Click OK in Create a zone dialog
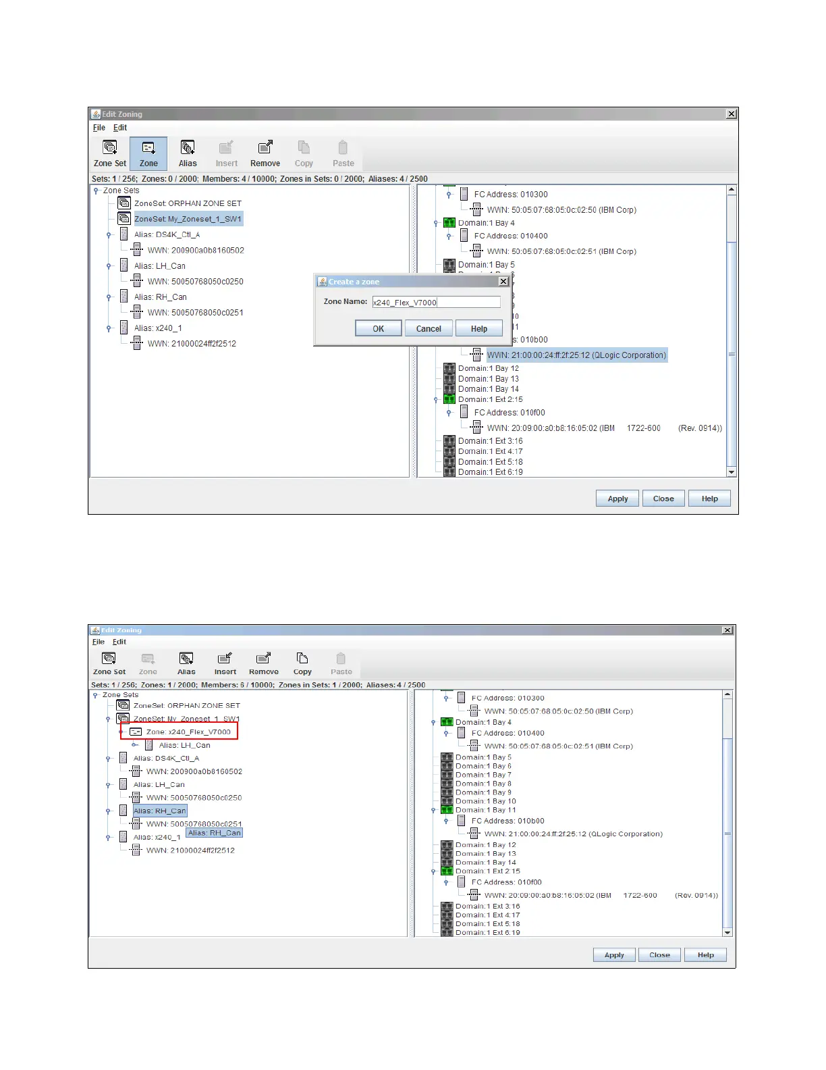This screenshot has height=1070, width=826. [x=379, y=328]
